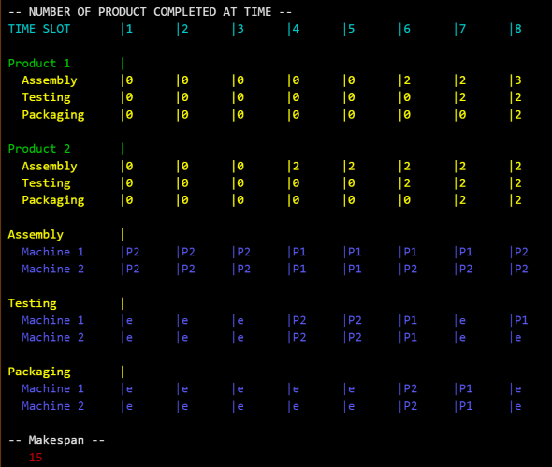
Task: Click the 'Packaging' label under Product 2
Action: pyautogui.click(x=53, y=200)
